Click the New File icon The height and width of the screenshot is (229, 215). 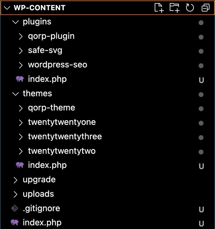point(159,8)
